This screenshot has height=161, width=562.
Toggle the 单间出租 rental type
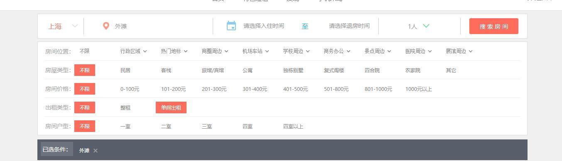[171, 107]
